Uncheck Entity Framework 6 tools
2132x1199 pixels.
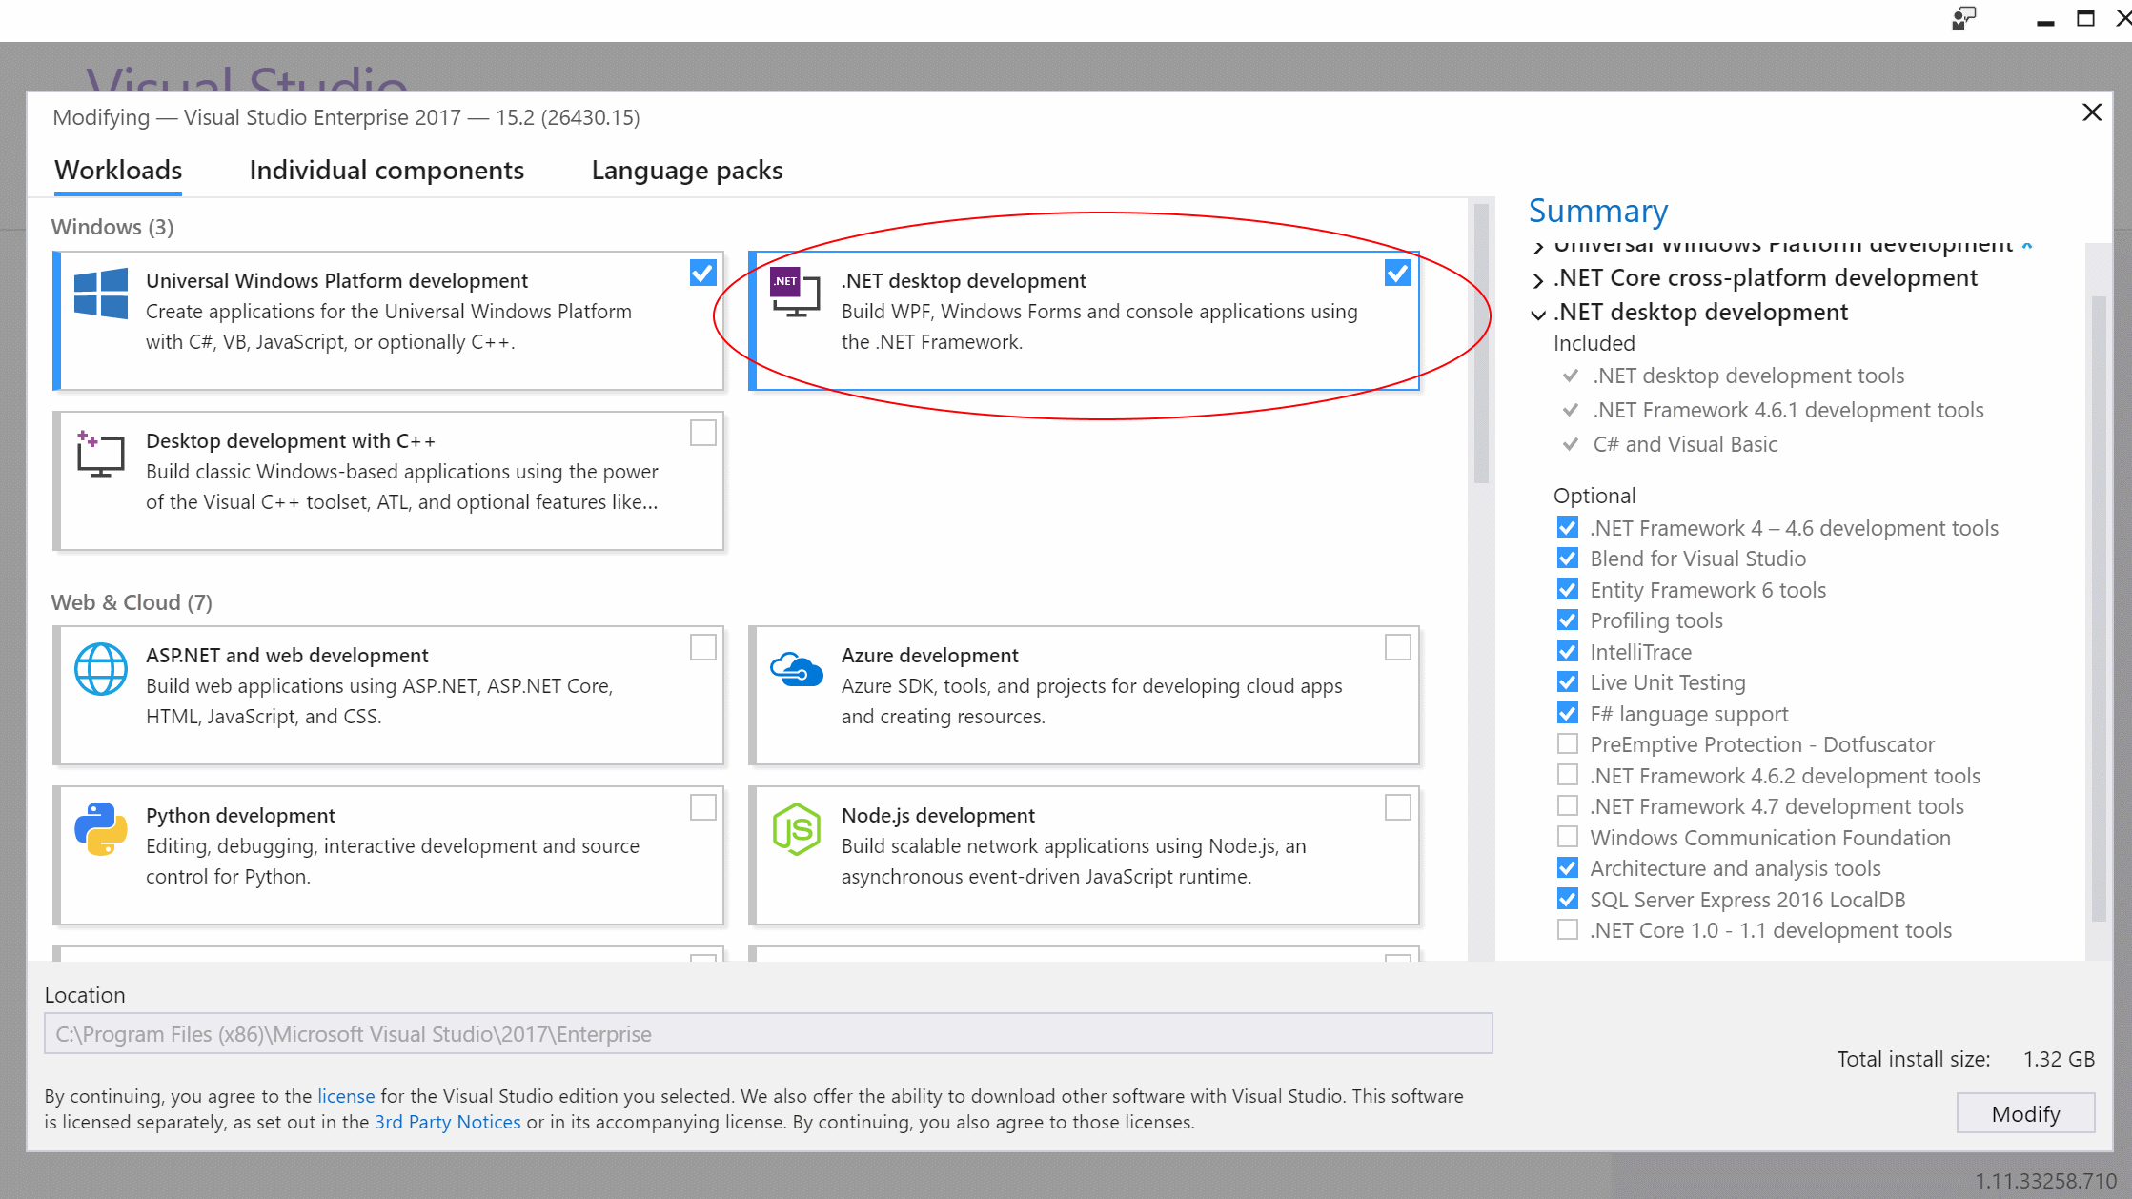(x=1567, y=589)
